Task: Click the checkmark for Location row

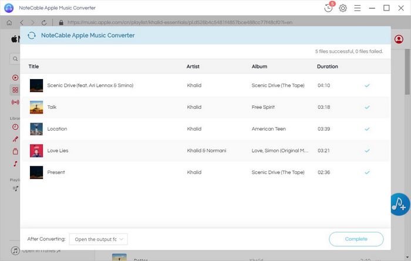Action: [367, 129]
